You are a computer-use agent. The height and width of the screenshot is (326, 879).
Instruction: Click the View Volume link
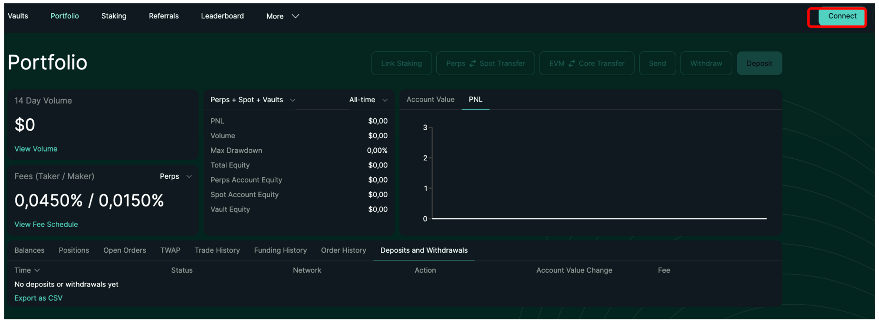coord(36,149)
